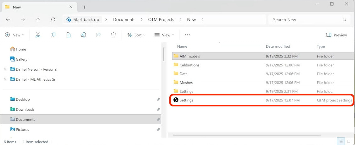Open the New item dropdown

[x=15, y=35]
